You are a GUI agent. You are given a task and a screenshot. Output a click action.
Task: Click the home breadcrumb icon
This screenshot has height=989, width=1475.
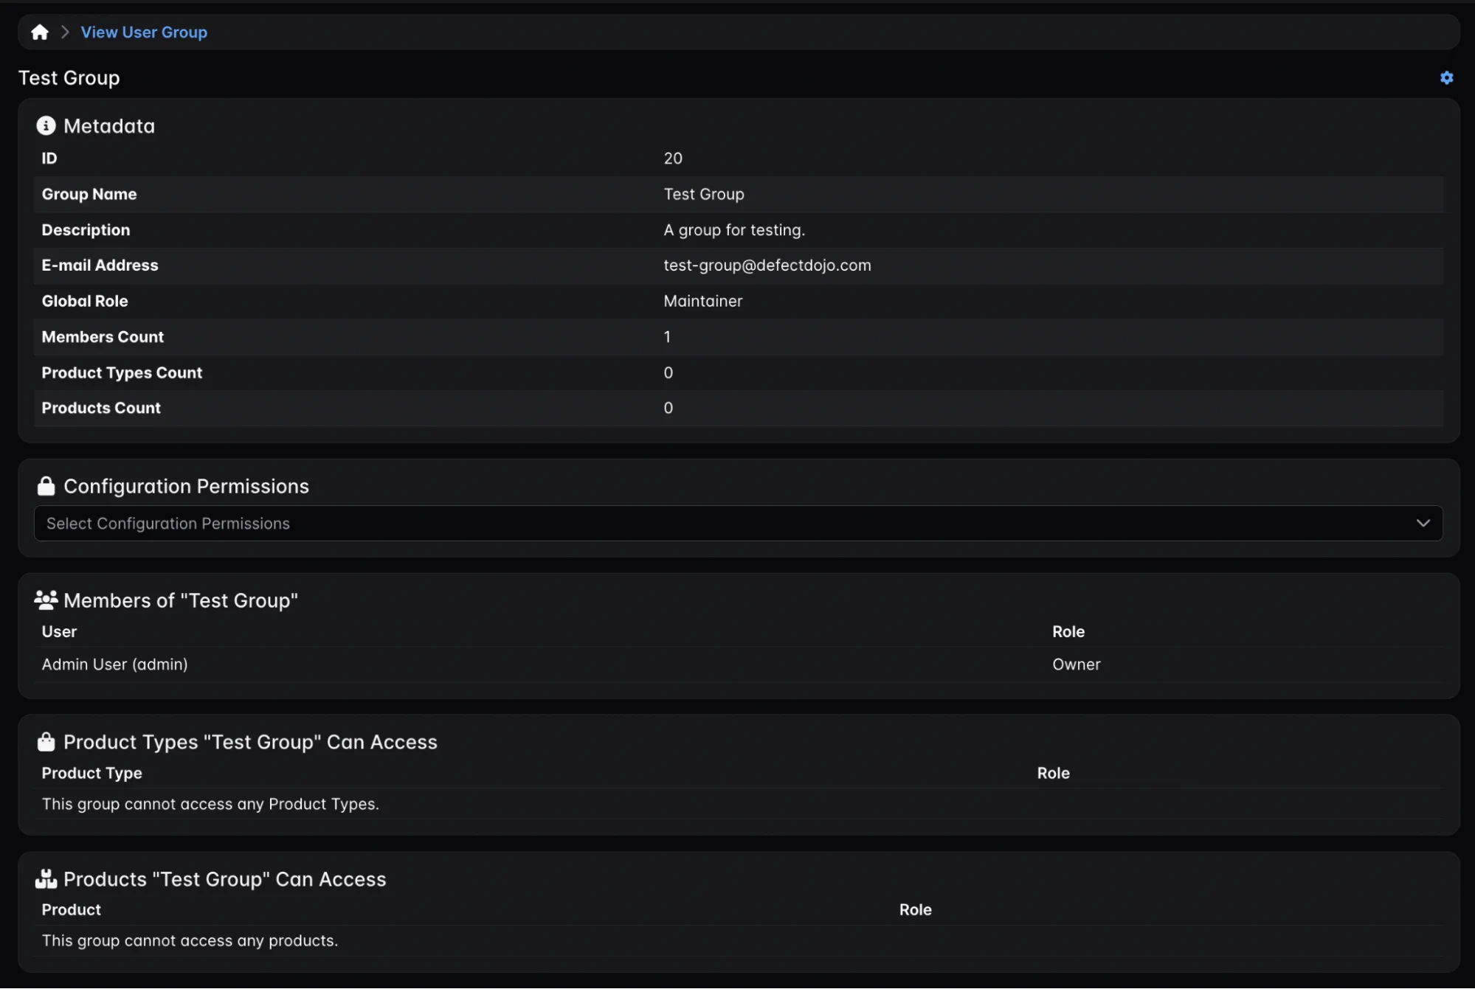coord(40,32)
